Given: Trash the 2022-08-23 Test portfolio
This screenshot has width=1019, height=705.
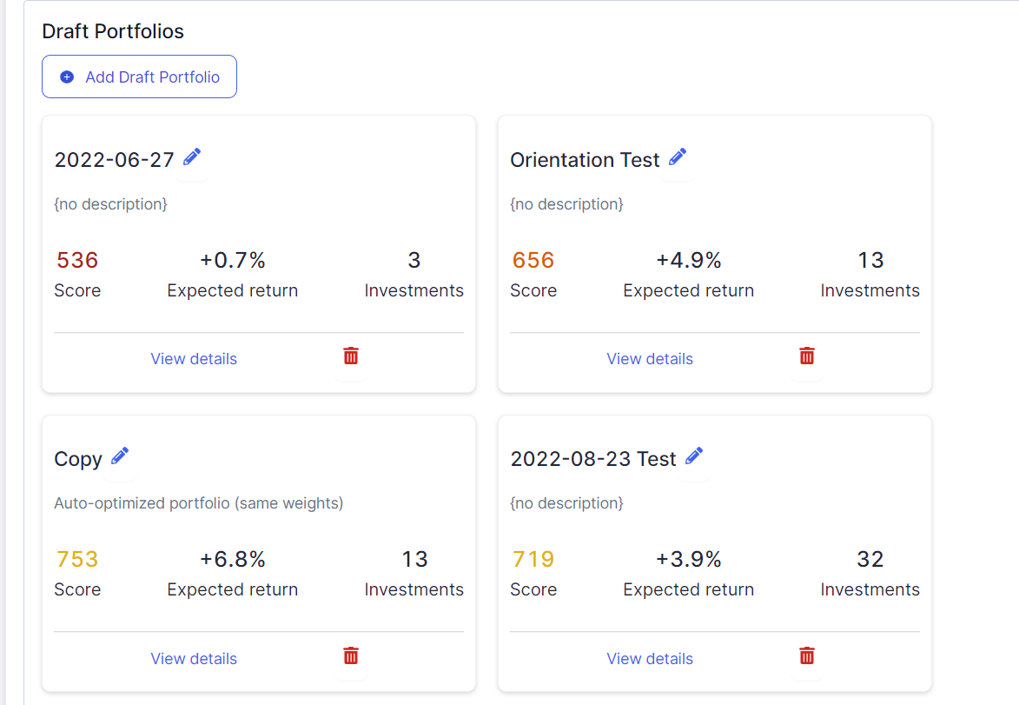Looking at the screenshot, I should tap(807, 655).
